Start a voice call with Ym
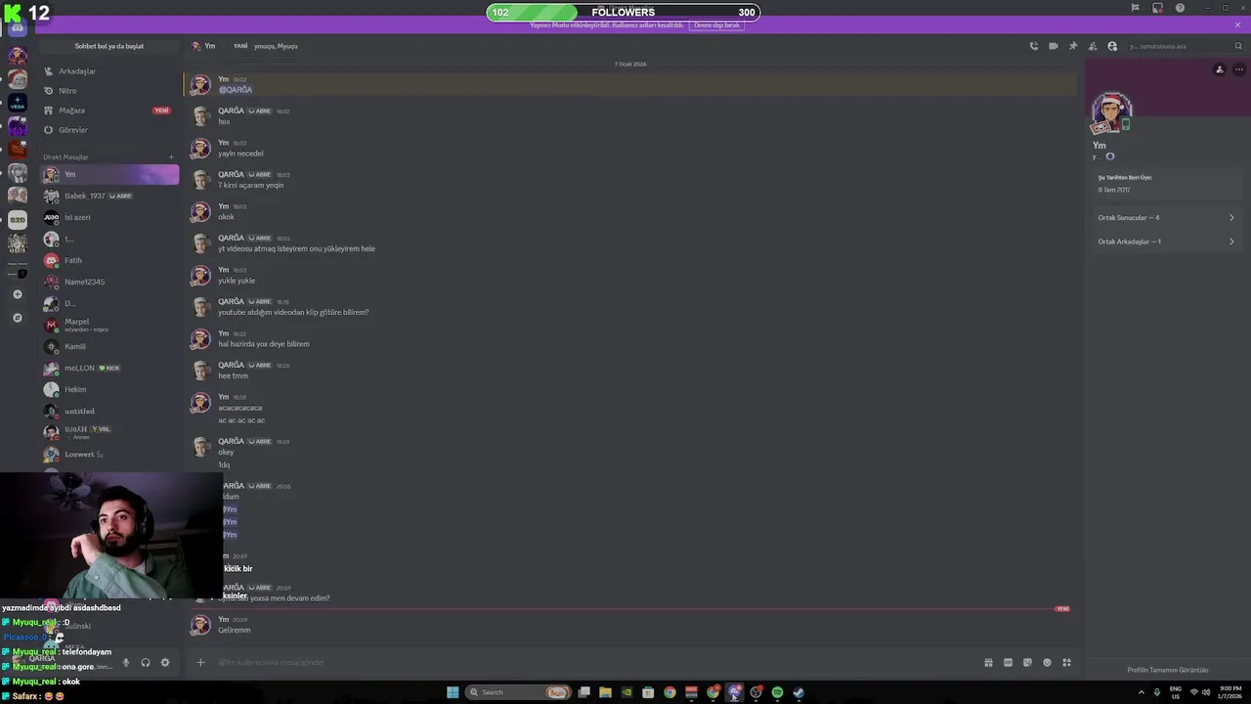1251x704 pixels. 1034,46
